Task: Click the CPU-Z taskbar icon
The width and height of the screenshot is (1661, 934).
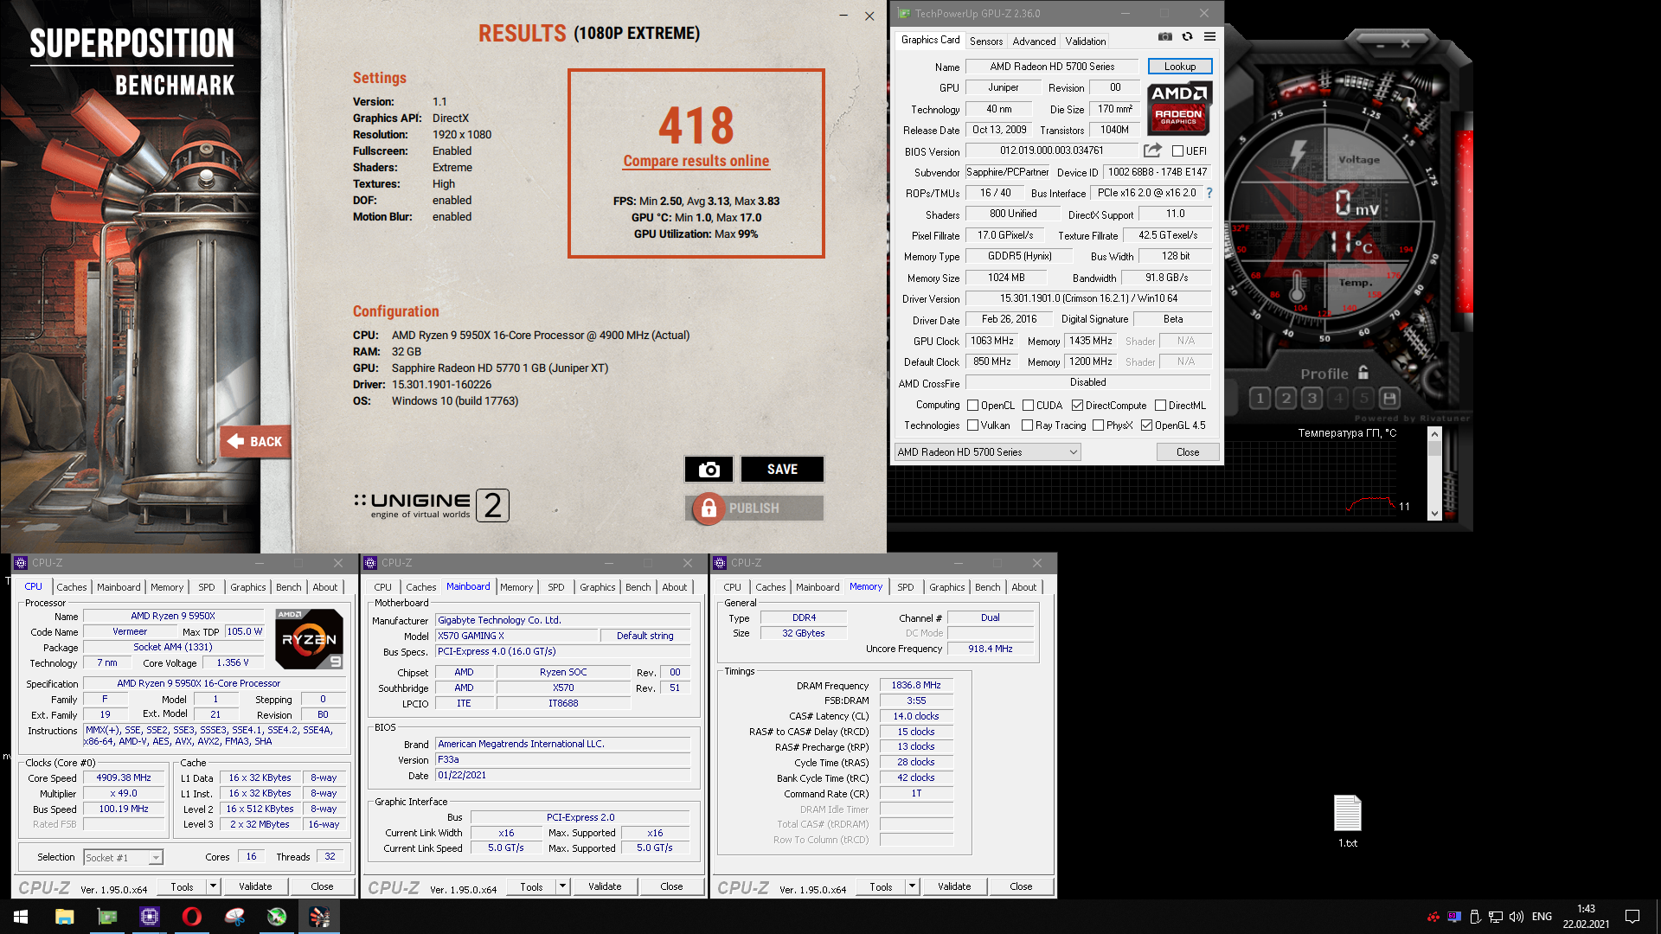Action: [150, 917]
